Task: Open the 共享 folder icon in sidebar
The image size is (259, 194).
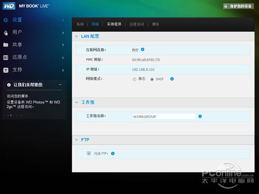Action: click(6, 45)
